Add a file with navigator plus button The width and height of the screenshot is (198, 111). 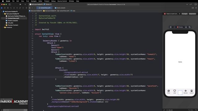pos(2,110)
